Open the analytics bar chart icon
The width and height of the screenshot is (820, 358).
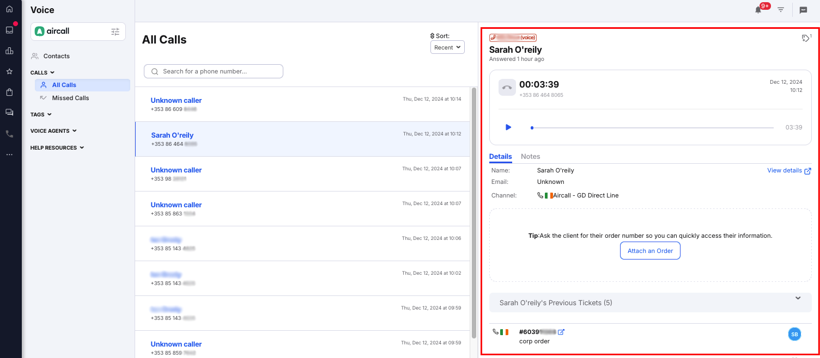click(9, 51)
